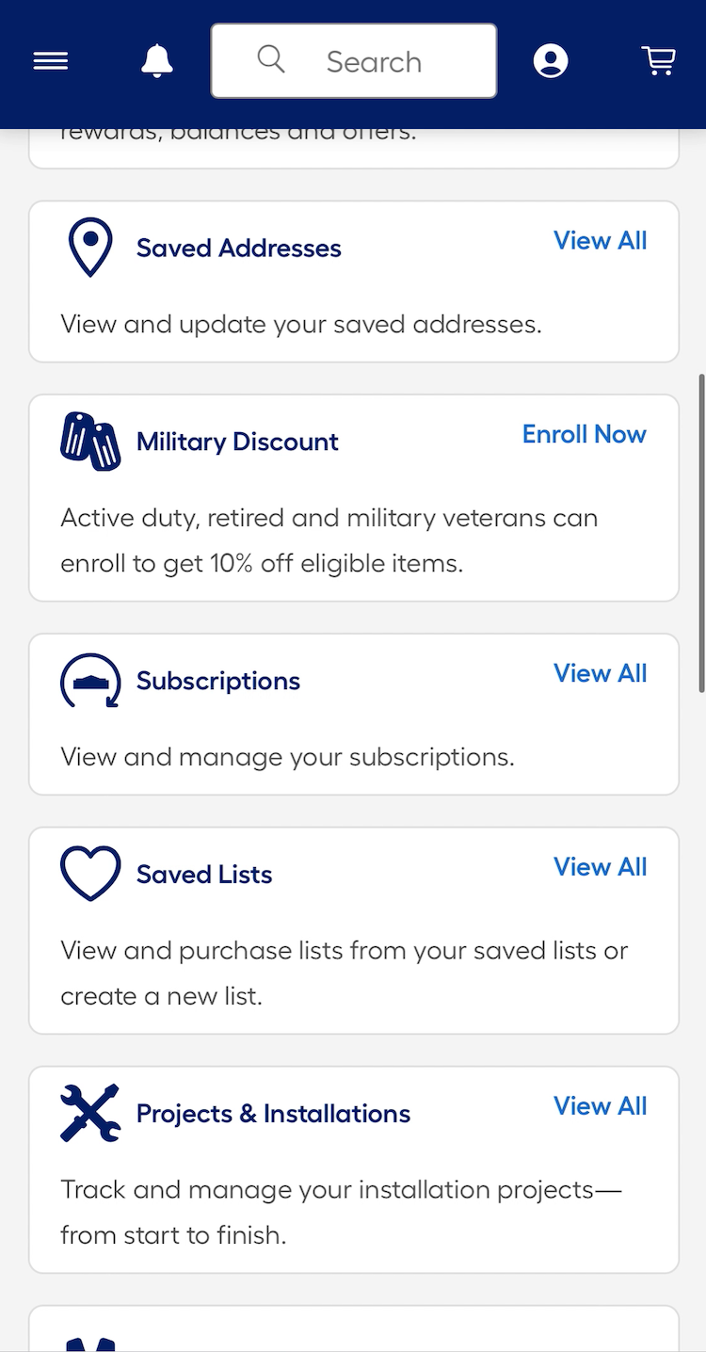Click the Projects & Installations tools icon
Image resolution: width=706 pixels, height=1352 pixels.
click(90, 1113)
